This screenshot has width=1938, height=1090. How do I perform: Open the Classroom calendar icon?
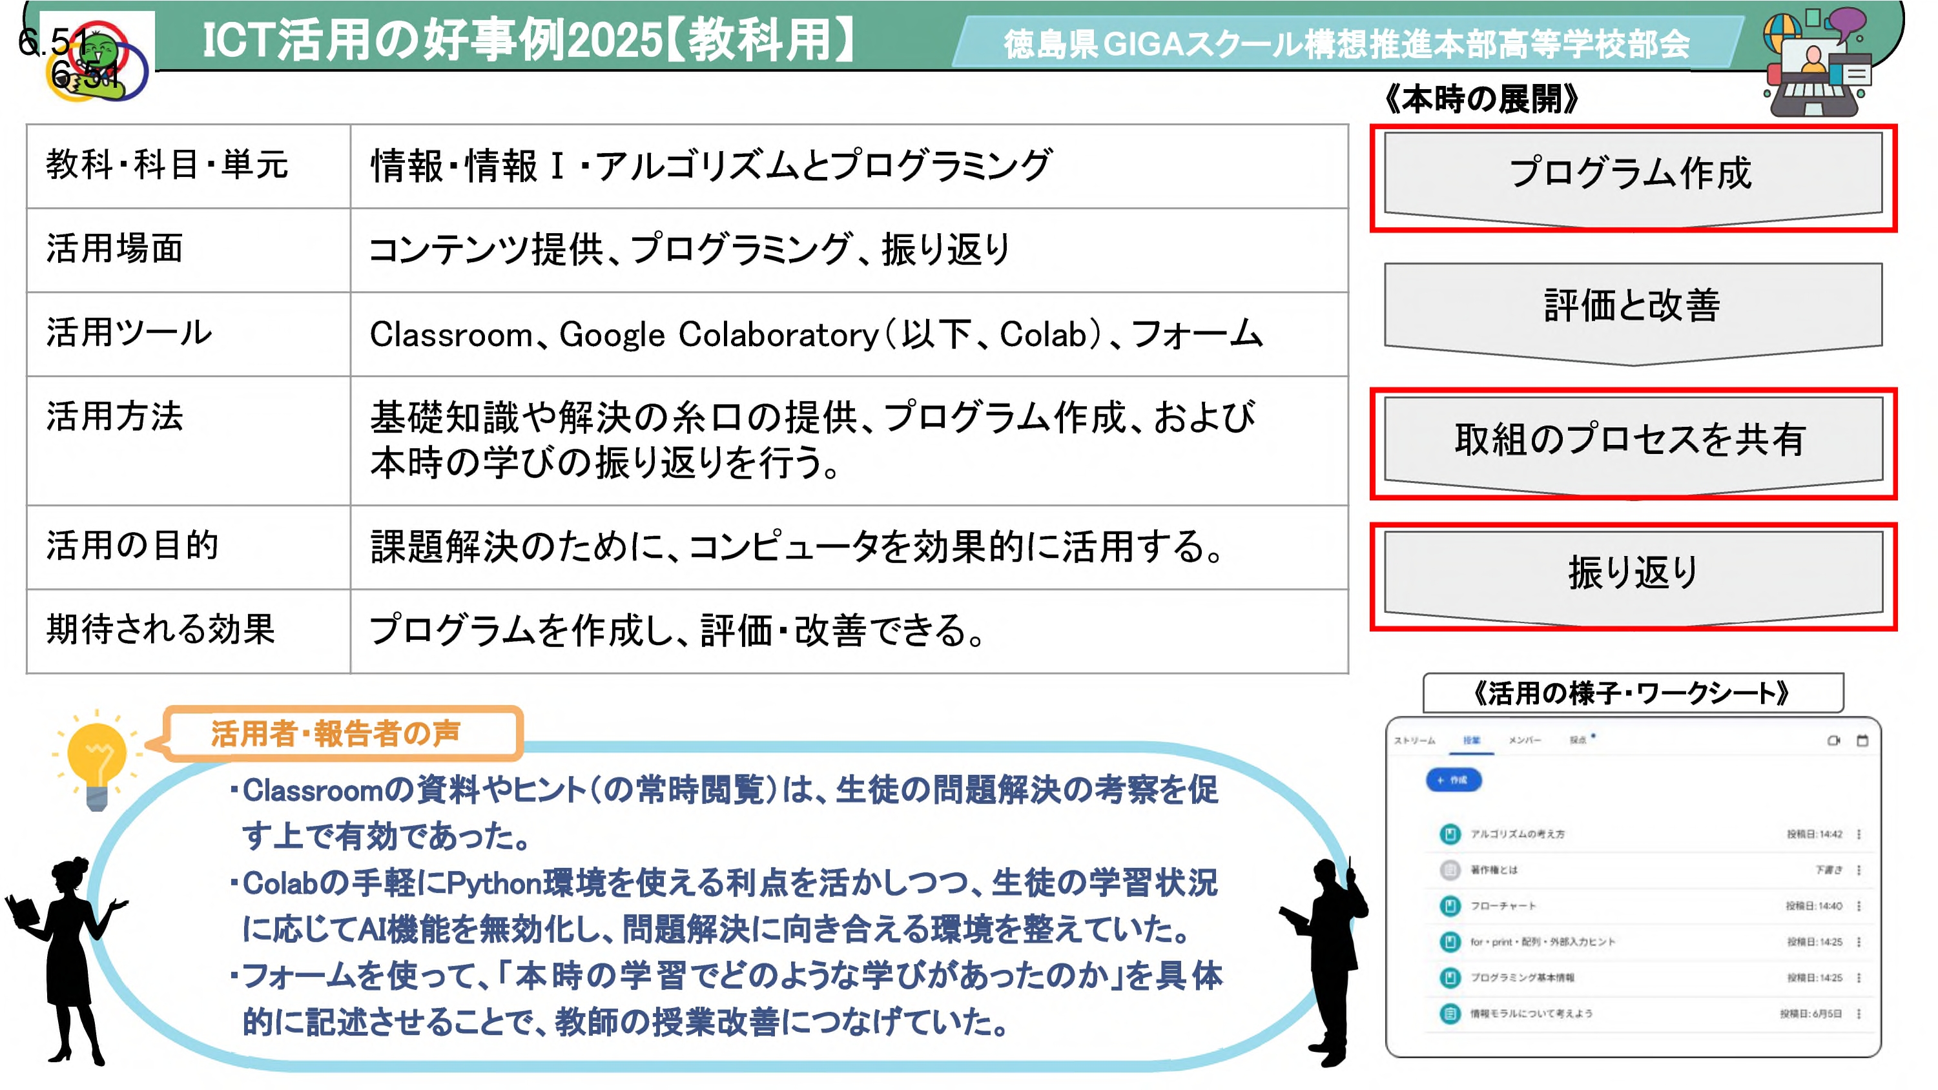coord(1862,741)
